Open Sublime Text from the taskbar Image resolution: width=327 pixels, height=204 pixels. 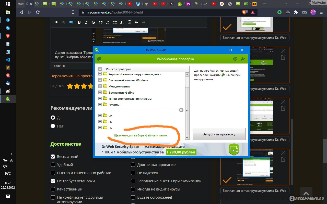8,68
